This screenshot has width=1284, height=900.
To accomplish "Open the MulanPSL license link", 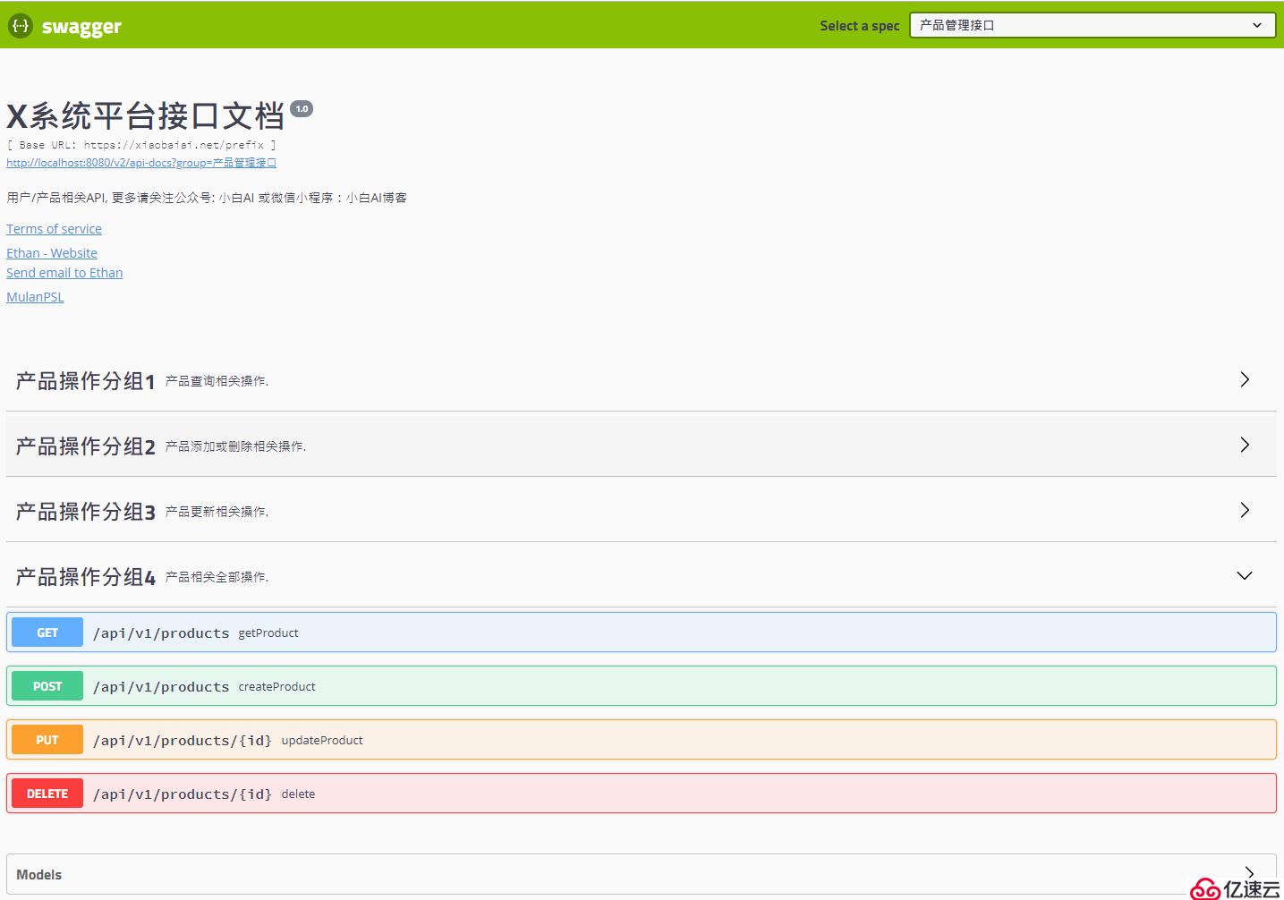I will [x=35, y=297].
